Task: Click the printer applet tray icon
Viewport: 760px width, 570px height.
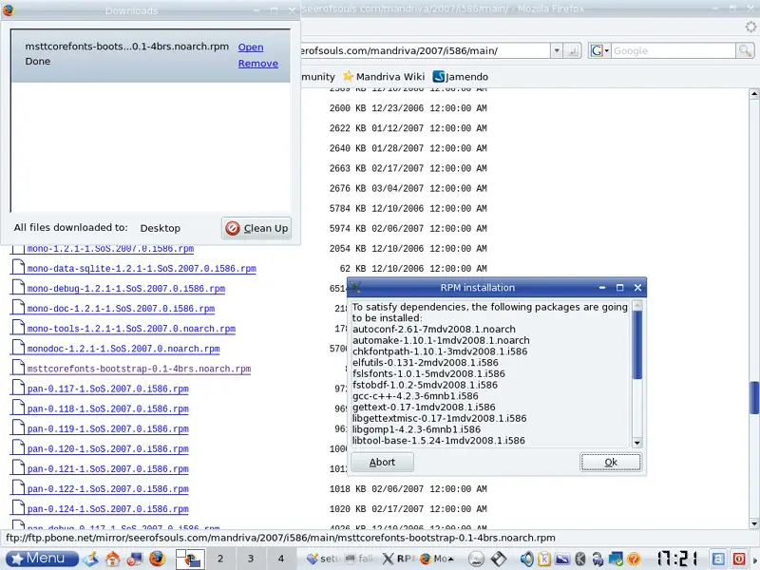Action: pyautogui.click(x=598, y=560)
